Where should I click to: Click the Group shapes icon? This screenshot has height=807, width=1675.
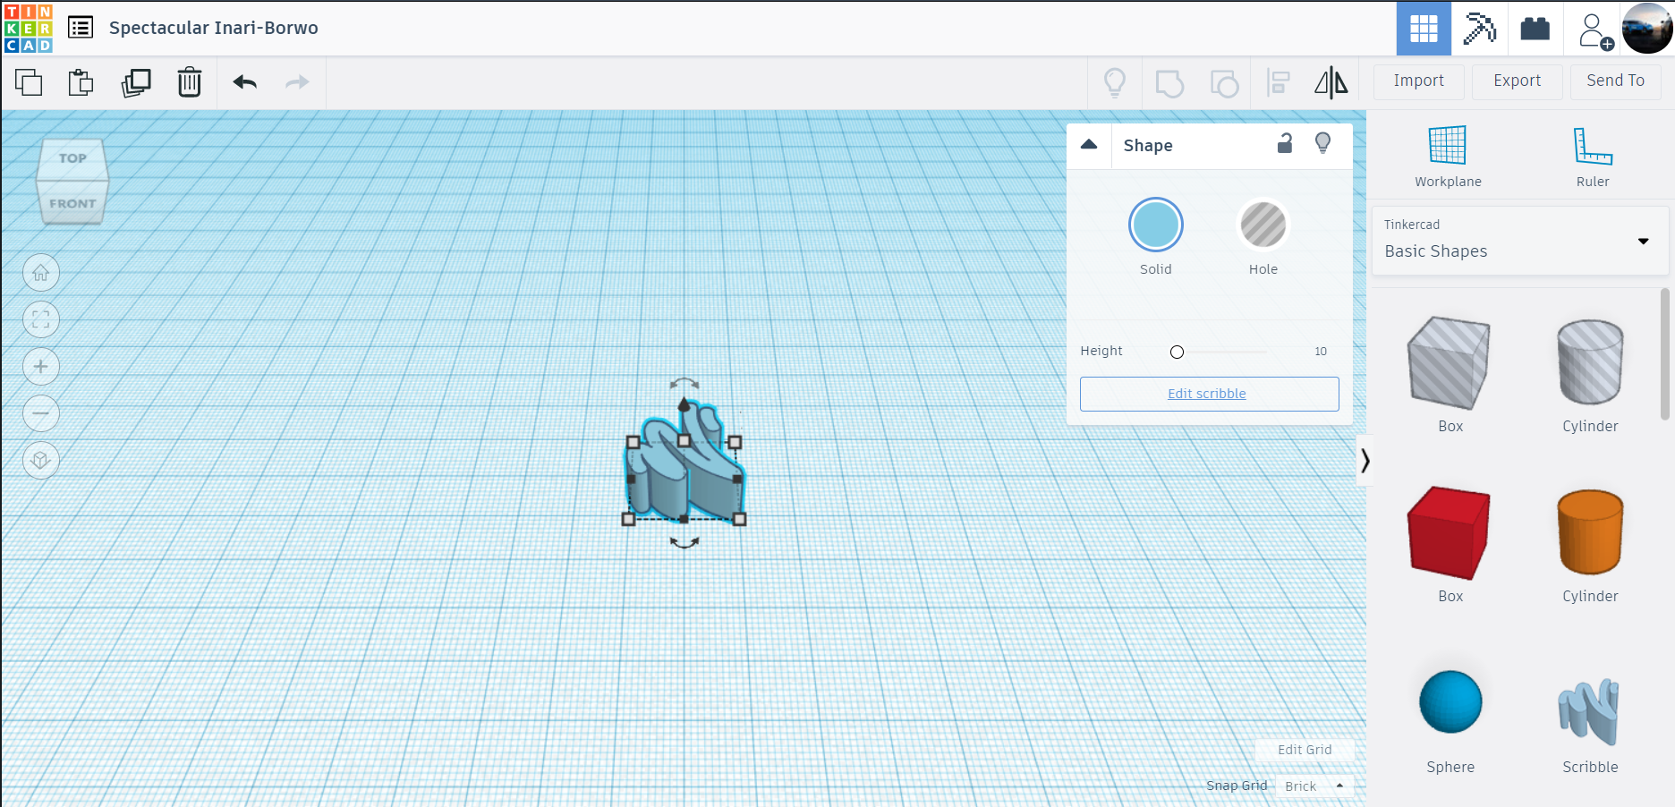click(x=1169, y=83)
